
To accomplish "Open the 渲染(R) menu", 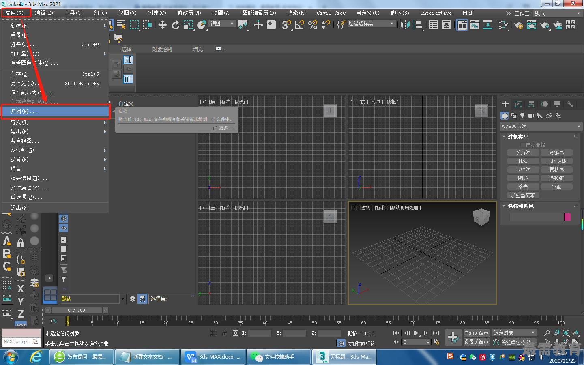I will (x=296, y=13).
